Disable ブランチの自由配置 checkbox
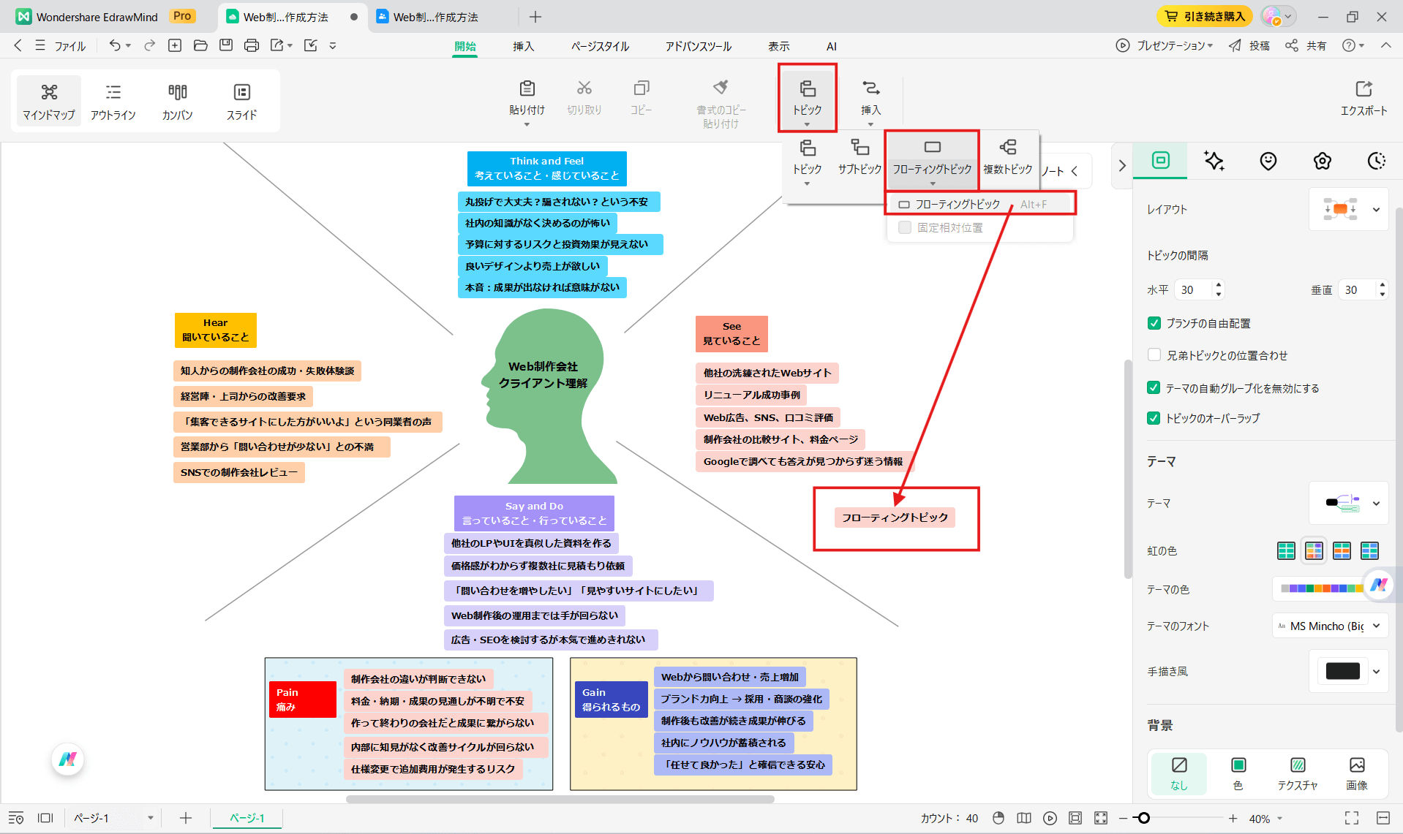1403x834 pixels. pos(1154,322)
